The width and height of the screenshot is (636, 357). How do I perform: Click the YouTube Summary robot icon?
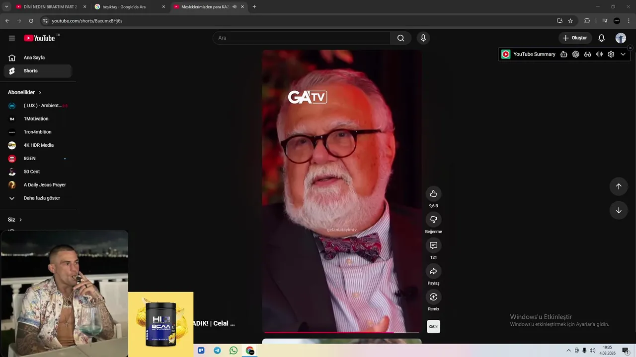coord(563,55)
